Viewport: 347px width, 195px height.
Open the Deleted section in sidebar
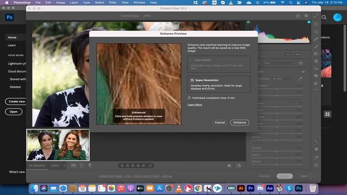coord(15,87)
